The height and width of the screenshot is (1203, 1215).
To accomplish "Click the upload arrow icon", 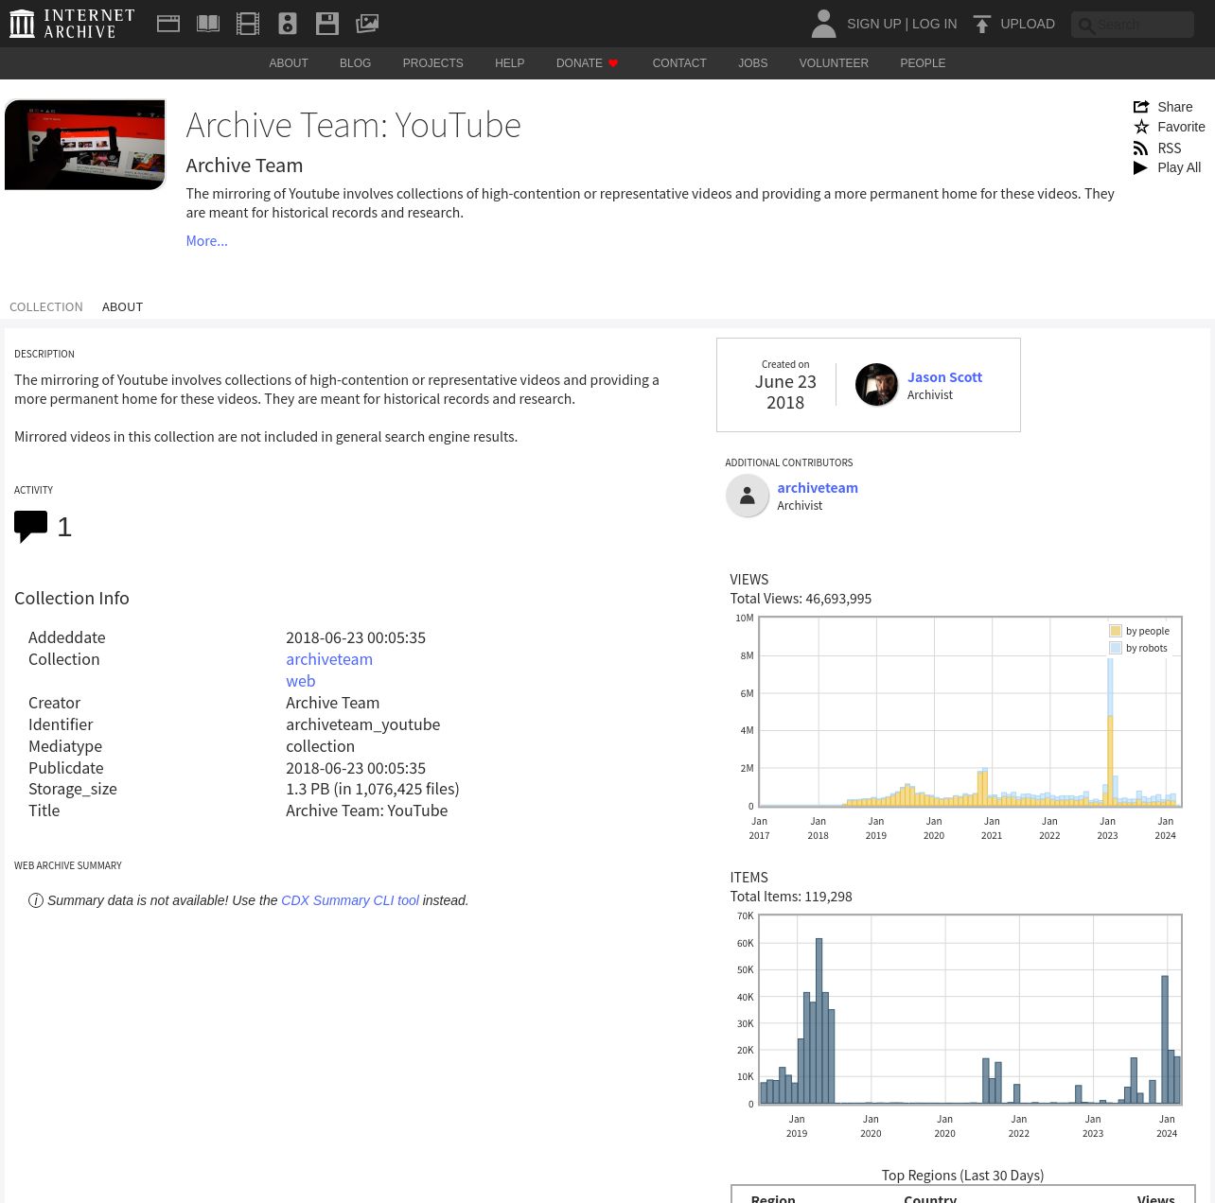I will pos(982,24).
